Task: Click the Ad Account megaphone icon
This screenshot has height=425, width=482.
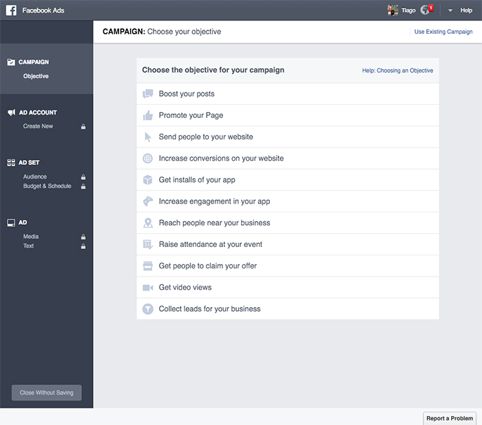Action: 12,112
